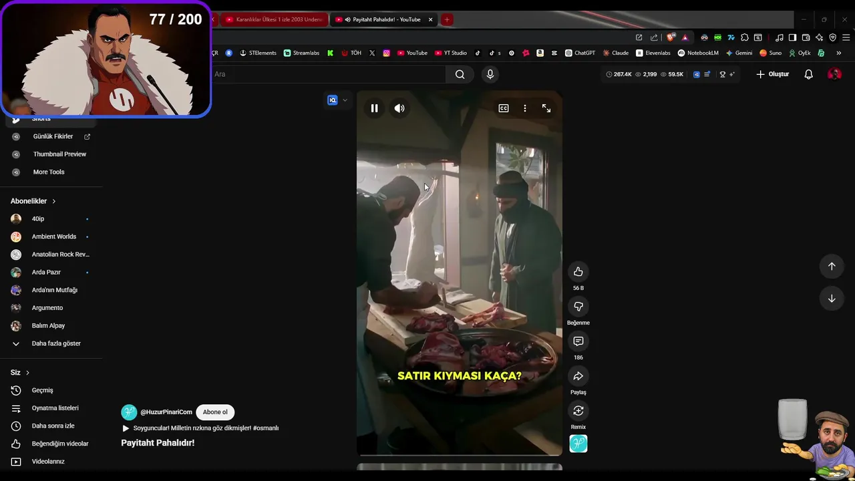
Task: Subscribe via the Abone ol button
Action: (x=215, y=412)
